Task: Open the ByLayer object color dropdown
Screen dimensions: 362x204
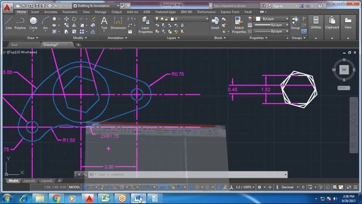Action: [272, 19]
